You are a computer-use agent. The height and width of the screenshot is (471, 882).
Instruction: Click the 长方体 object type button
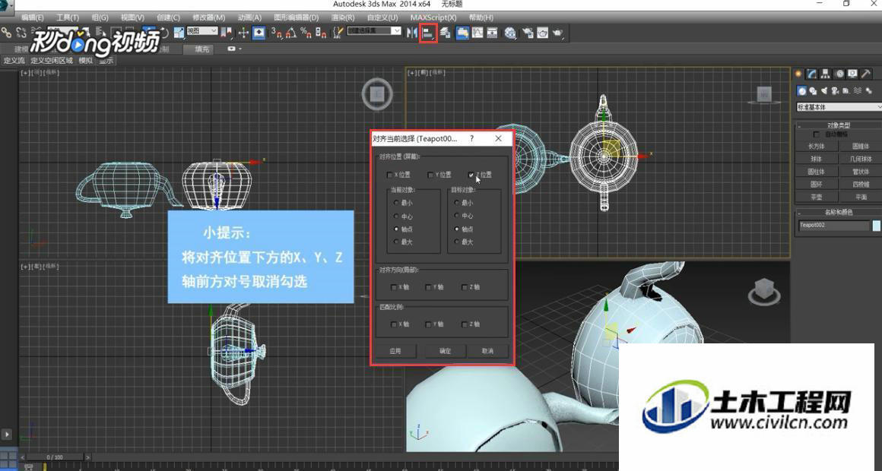pos(816,146)
